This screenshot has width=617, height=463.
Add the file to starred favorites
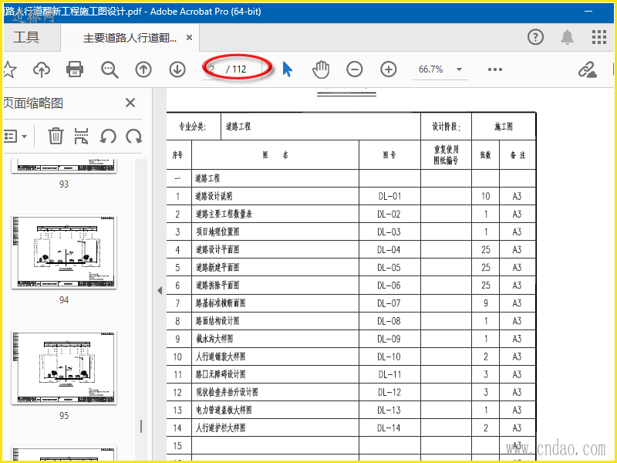(9, 69)
